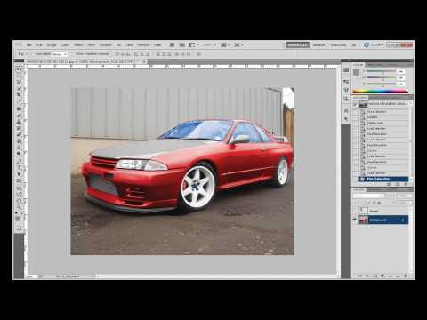Hide the Background layer visibility eye

(x=355, y=220)
